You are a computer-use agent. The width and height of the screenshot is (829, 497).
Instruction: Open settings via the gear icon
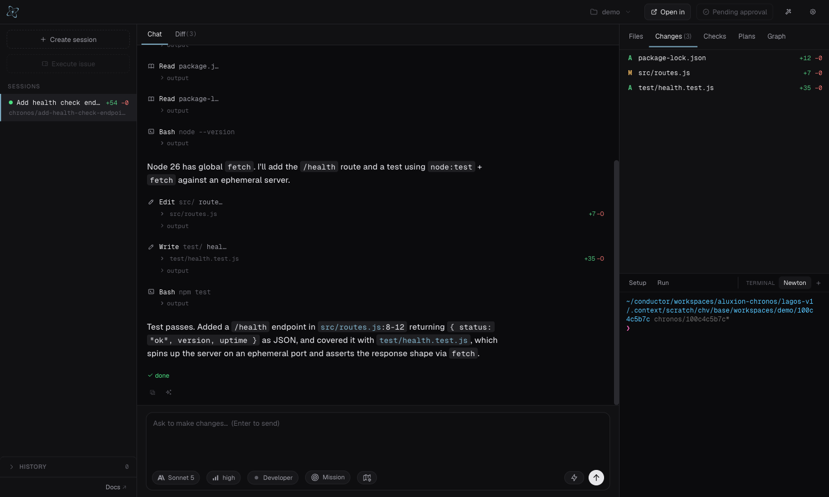813,12
